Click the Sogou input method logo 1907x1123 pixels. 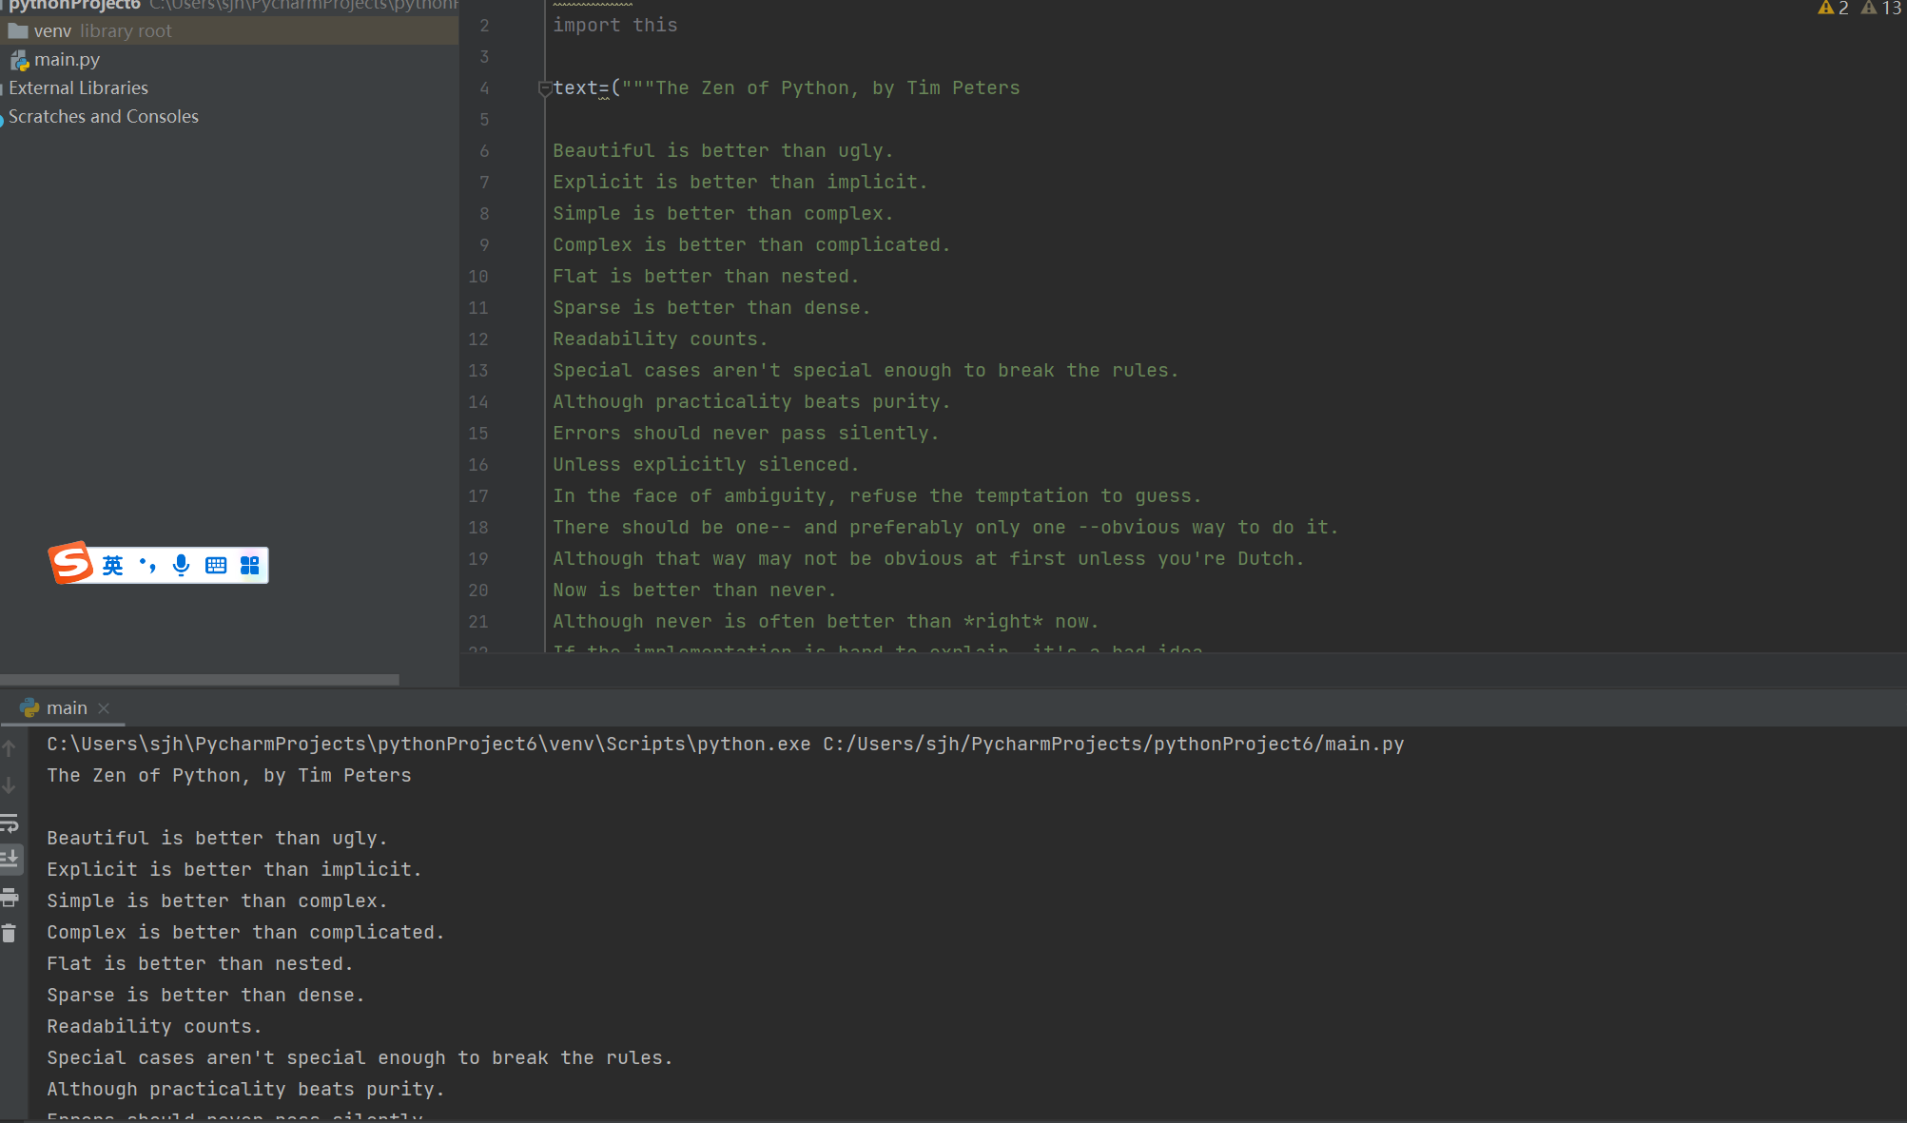point(71,564)
